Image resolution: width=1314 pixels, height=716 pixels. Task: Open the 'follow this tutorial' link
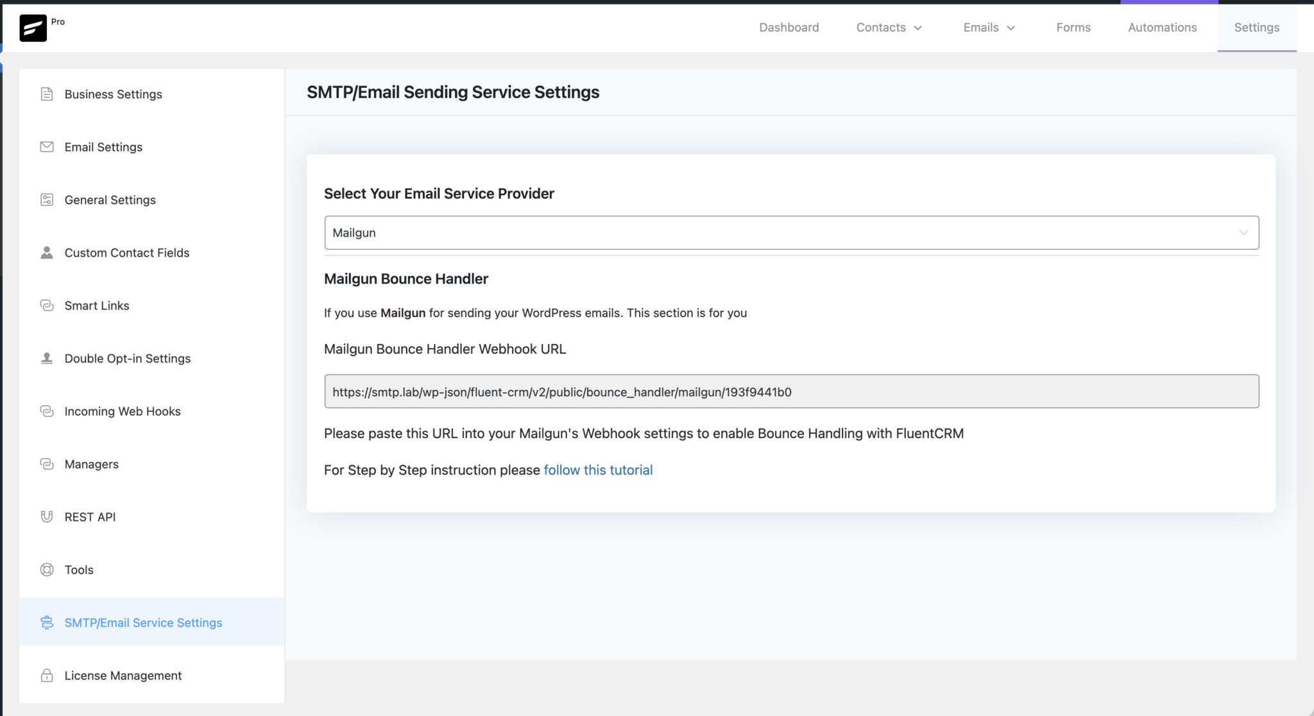(x=598, y=470)
